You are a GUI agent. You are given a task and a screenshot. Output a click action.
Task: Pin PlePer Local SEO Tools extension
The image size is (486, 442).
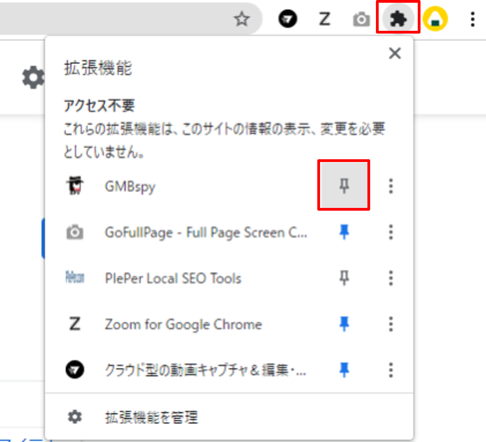tap(344, 278)
